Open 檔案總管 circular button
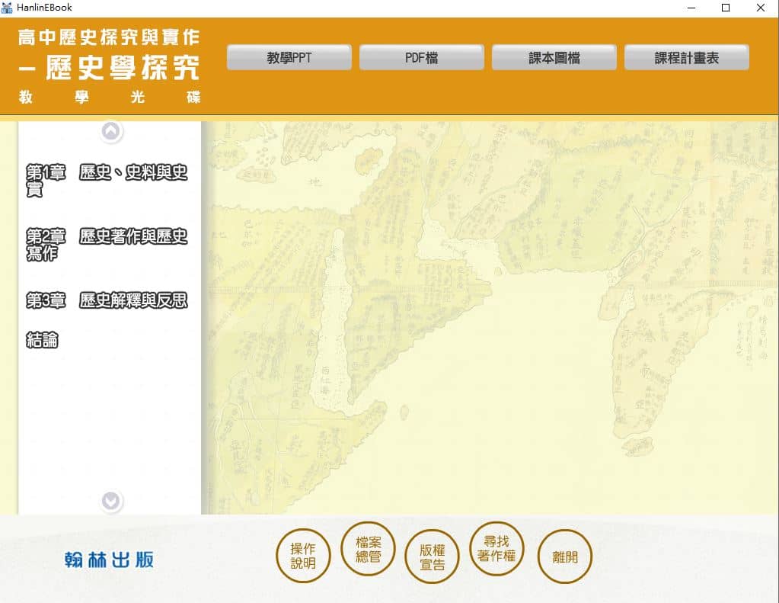The image size is (779, 603). [368, 549]
